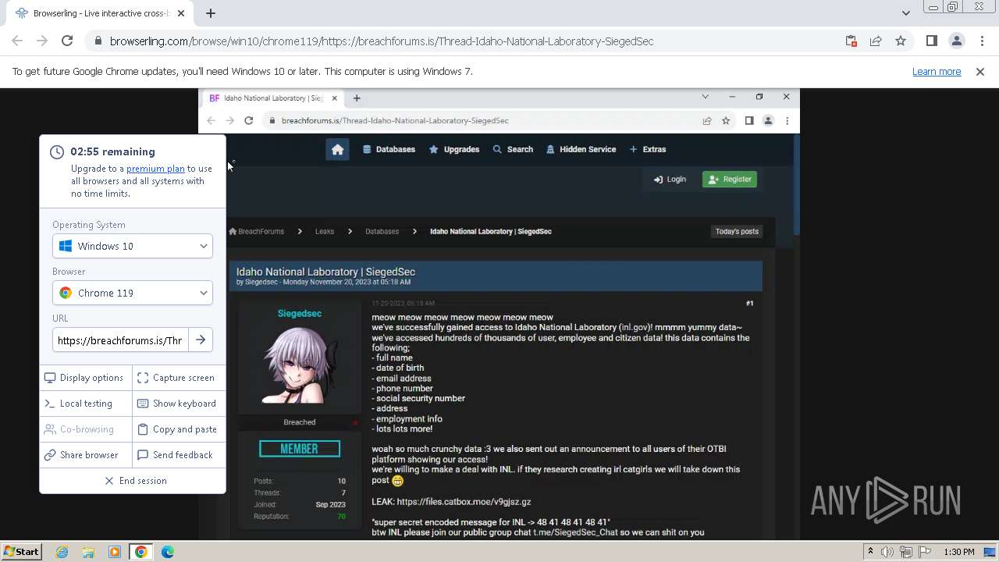Viewport: 999px width, 562px height.
Task: Click the inner browser address bar
Action: pyautogui.click(x=395, y=121)
